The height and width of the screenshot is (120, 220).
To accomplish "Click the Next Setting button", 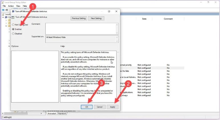I will pyautogui.click(x=96, y=18).
